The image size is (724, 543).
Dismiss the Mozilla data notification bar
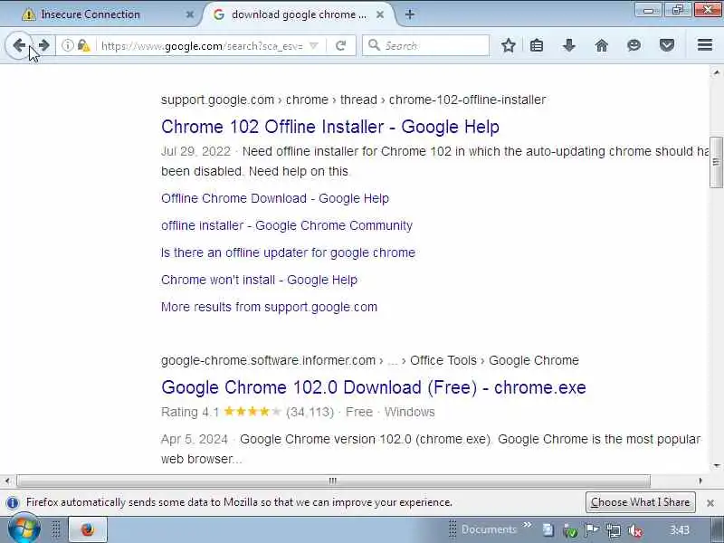pyautogui.click(x=710, y=503)
